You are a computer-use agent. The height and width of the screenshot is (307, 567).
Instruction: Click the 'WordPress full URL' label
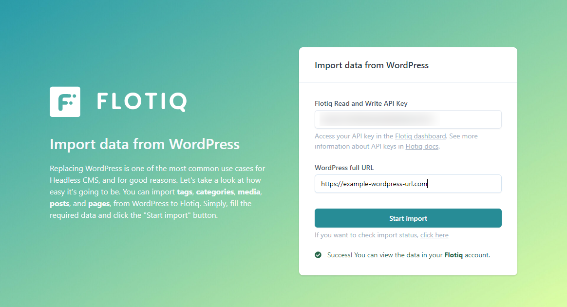coord(344,168)
